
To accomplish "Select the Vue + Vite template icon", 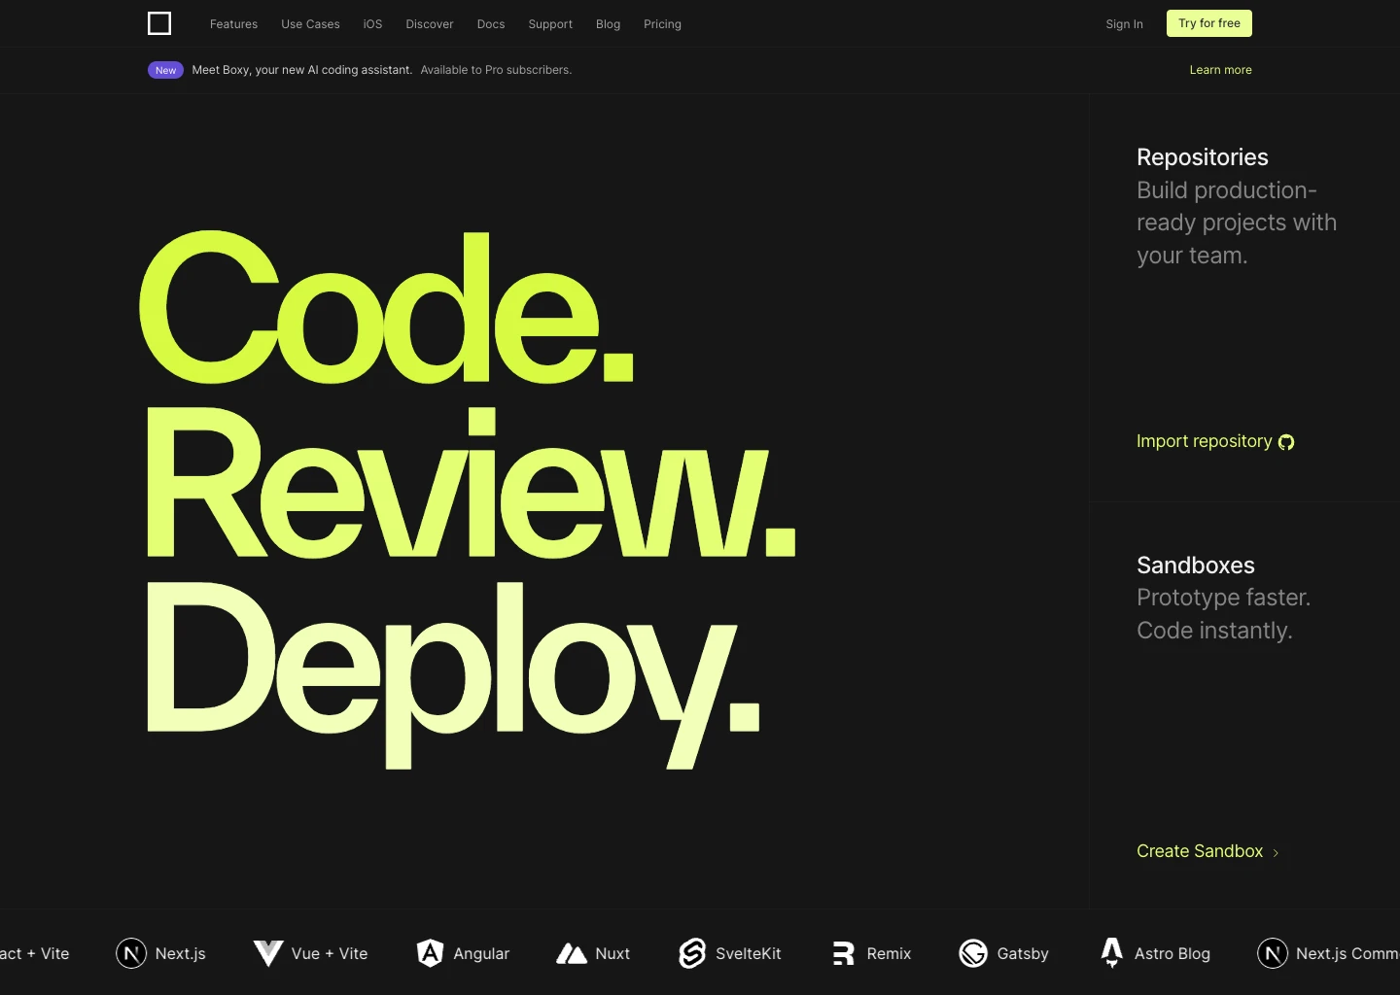I will [x=268, y=953].
